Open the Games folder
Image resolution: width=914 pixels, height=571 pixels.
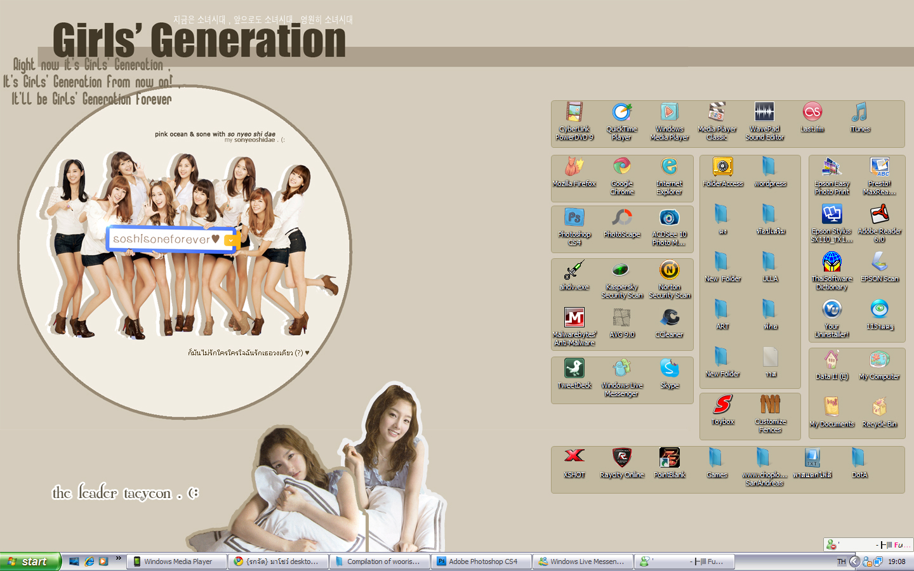[717, 463]
